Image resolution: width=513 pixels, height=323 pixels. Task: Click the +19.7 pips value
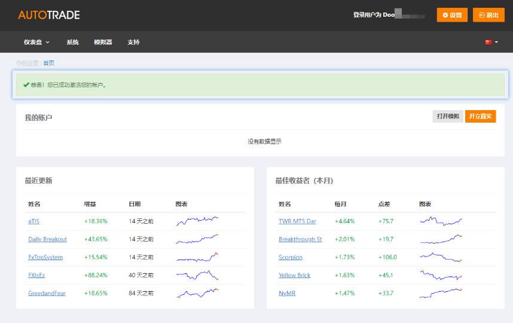[x=386, y=239]
